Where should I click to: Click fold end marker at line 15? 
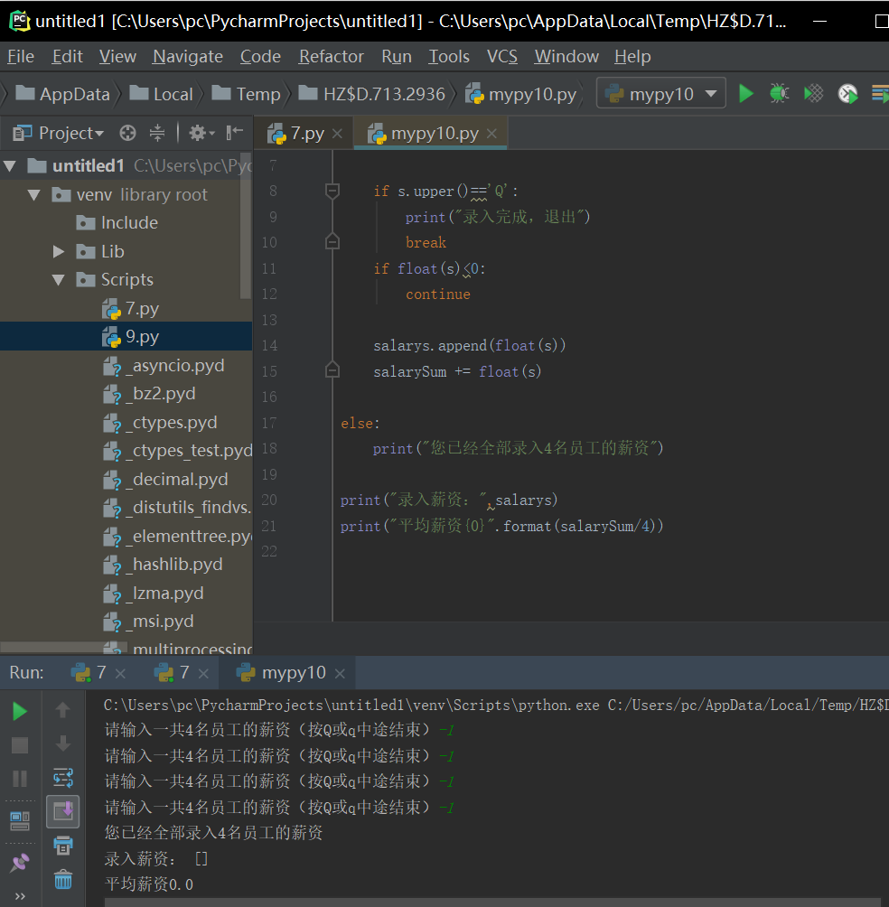(x=332, y=370)
